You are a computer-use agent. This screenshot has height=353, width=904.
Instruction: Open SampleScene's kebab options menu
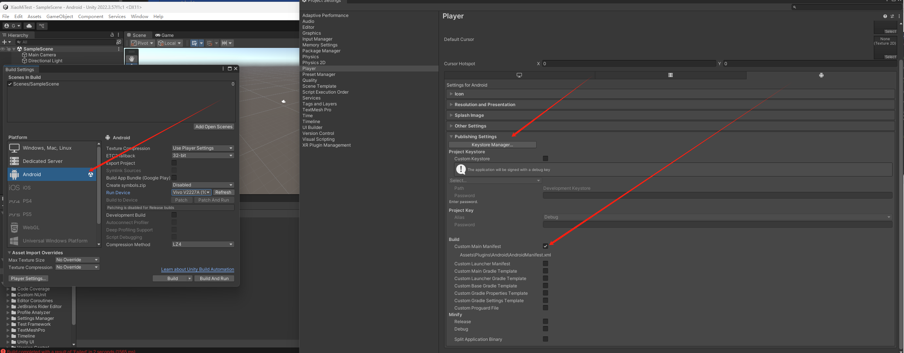118,49
